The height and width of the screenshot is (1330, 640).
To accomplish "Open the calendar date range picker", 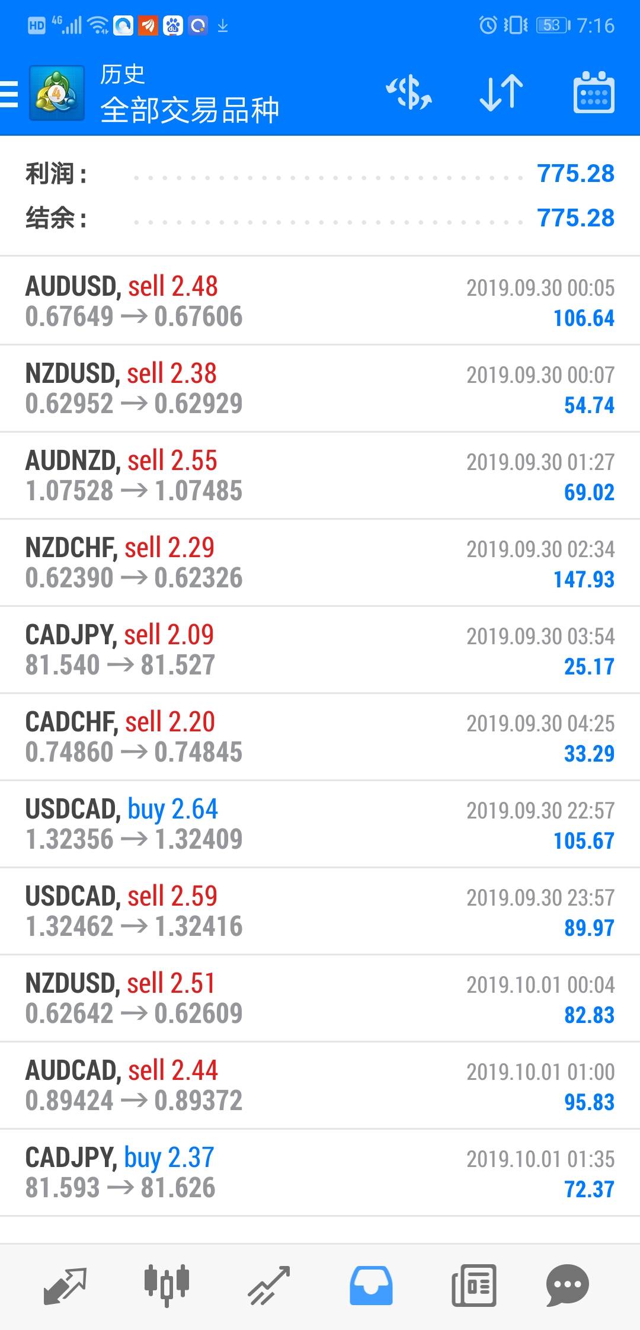I will tap(594, 94).
